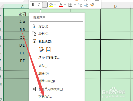133x101 pixels.
Task: Toggle italic in the mini toolbar
Action: point(39,5)
